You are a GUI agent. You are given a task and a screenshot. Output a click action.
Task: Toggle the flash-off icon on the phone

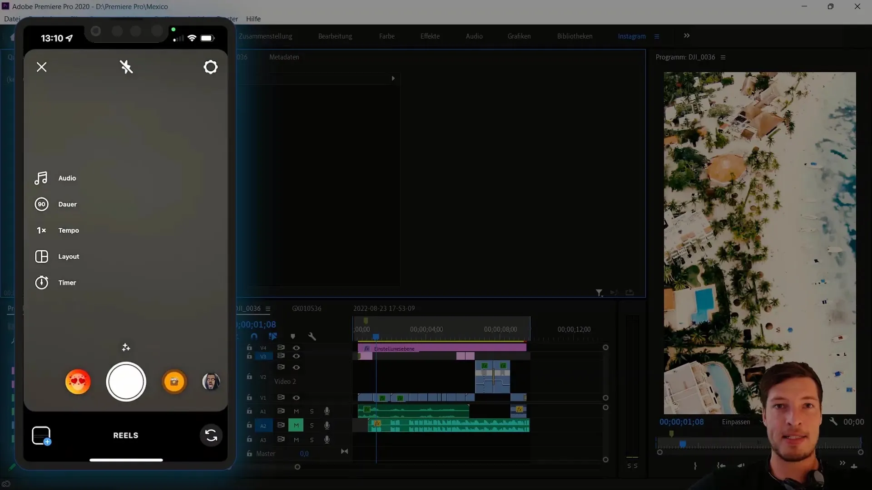126,67
